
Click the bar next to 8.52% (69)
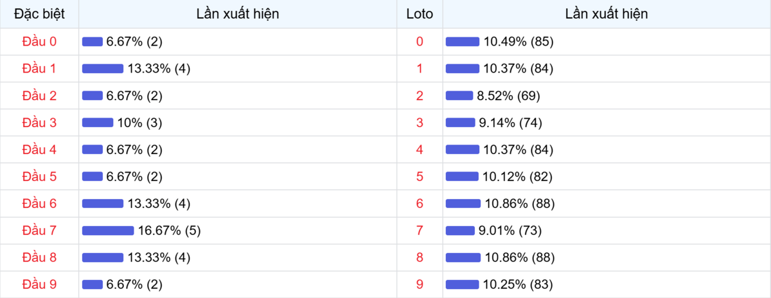459,96
